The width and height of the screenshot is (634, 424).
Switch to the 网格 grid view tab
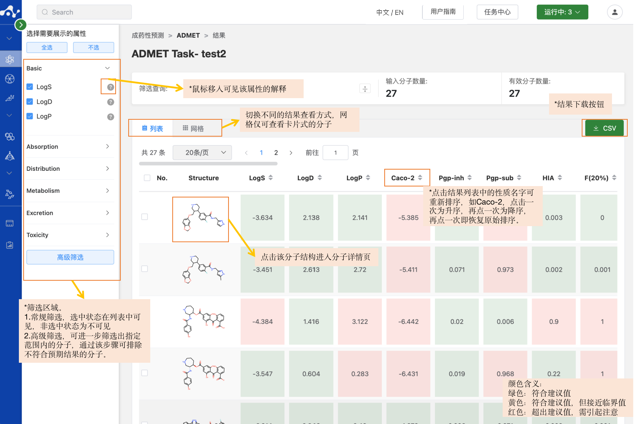point(197,128)
